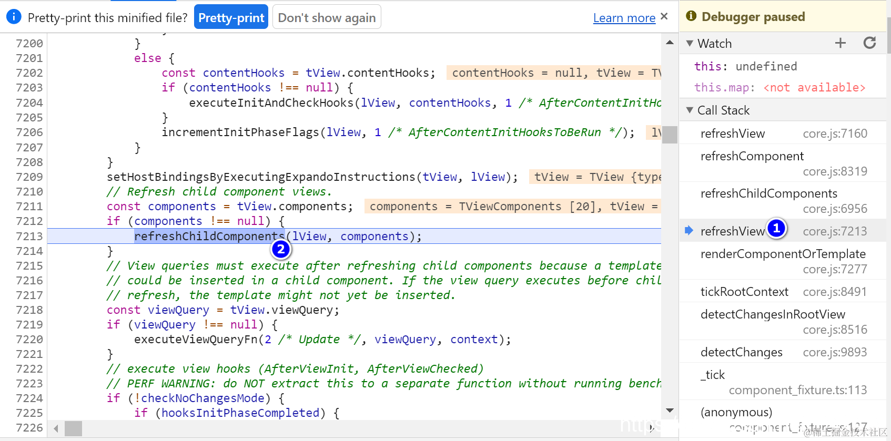This screenshot has width=891, height=441.
Task: Click executeViewQueryFn in code line 7220
Action: [196, 340]
